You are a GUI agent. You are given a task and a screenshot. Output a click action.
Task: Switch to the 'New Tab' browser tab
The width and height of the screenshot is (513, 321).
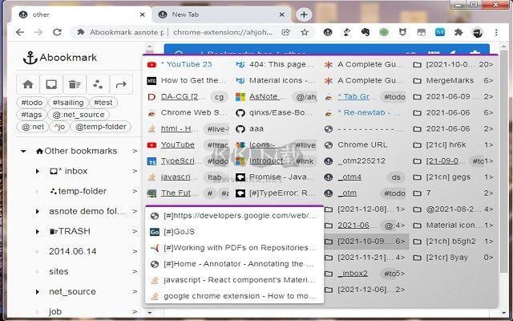click(221, 14)
